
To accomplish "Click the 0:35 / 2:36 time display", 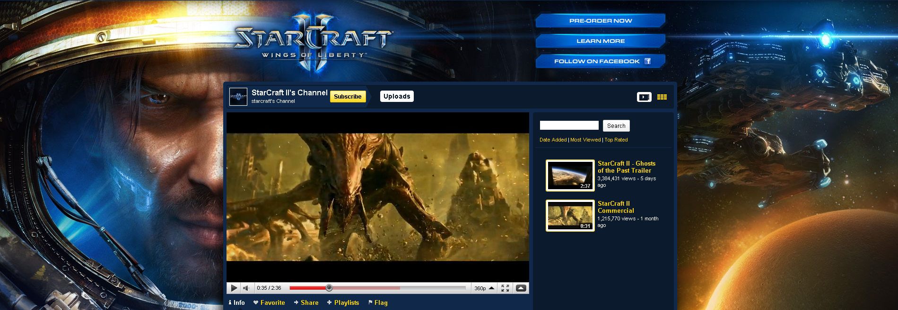I will click(269, 288).
